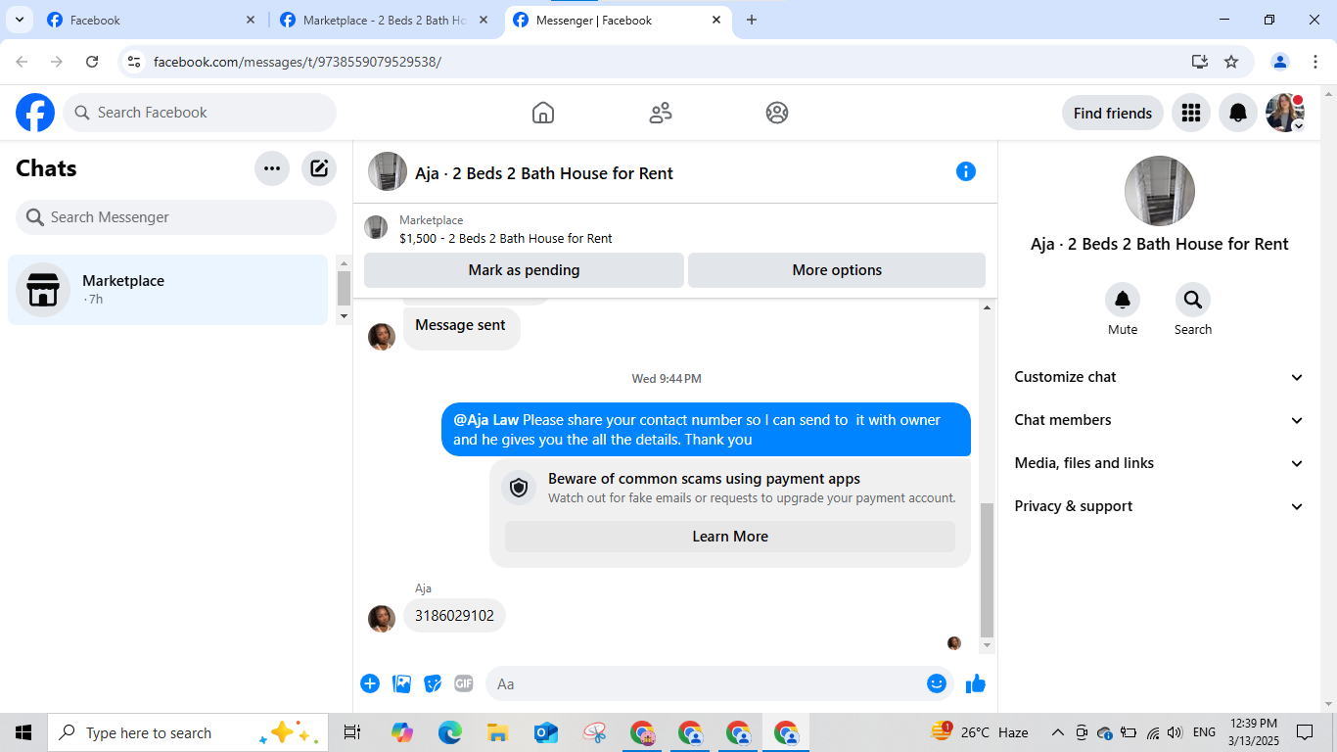Click the Mark as pending button
Viewport: 1337px width, 752px height.
coord(524,270)
